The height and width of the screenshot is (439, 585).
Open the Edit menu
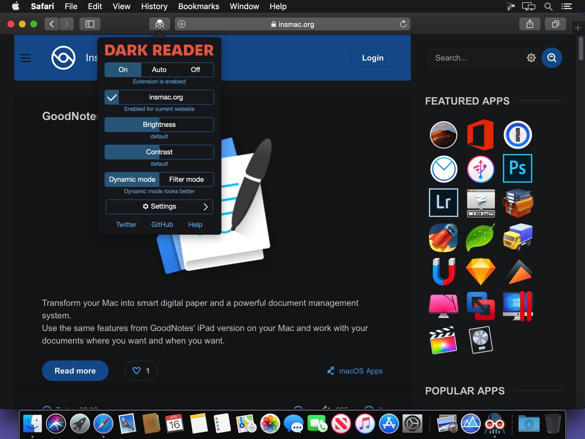coord(95,6)
